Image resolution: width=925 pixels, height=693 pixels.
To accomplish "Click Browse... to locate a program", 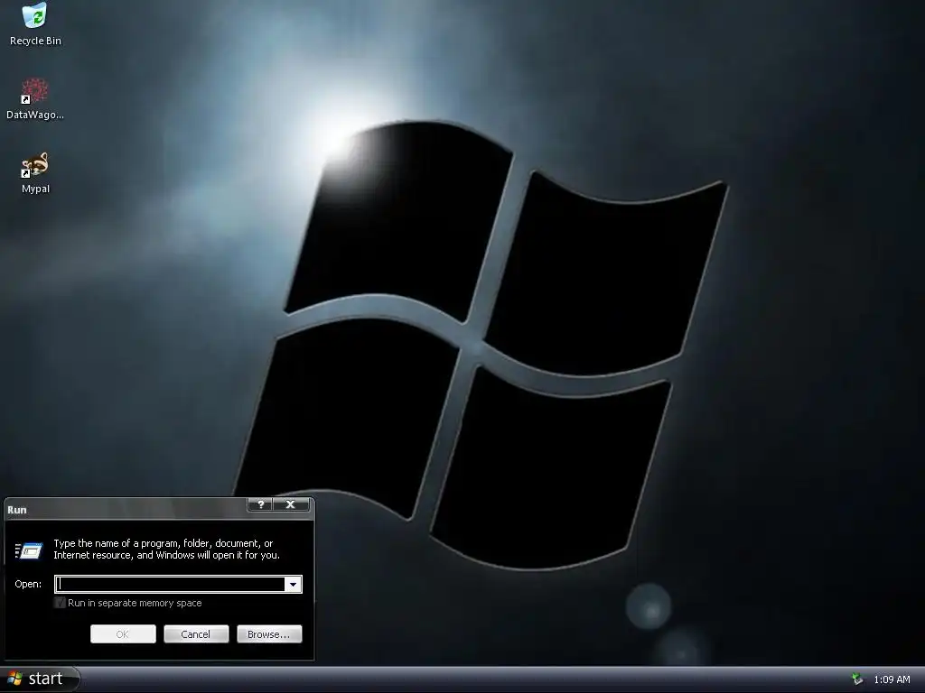I will click(x=269, y=634).
